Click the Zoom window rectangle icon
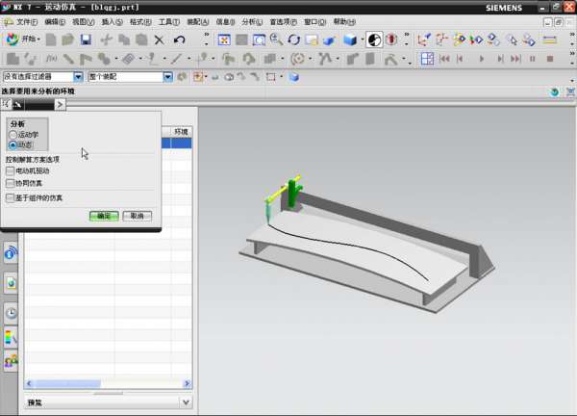This screenshot has height=416, width=577. pyautogui.click(x=259, y=39)
